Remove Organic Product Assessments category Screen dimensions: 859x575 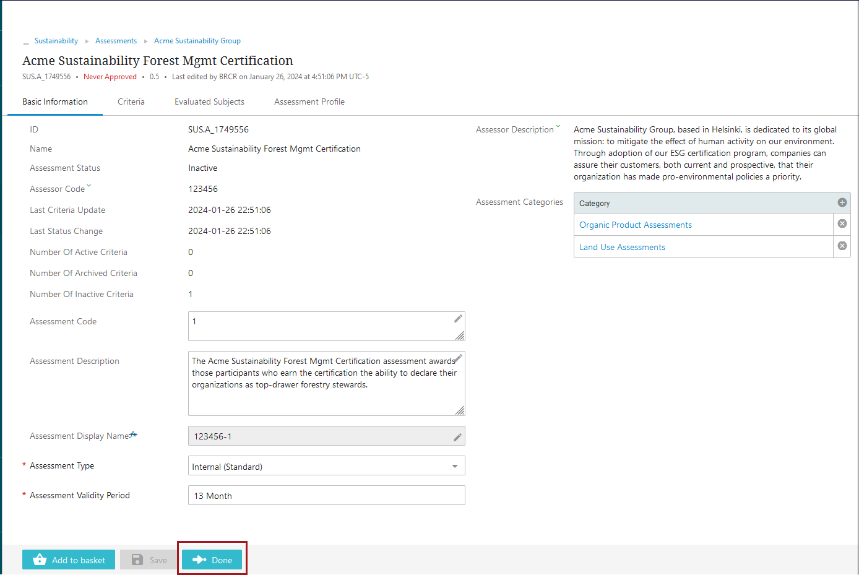coord(842,223)
